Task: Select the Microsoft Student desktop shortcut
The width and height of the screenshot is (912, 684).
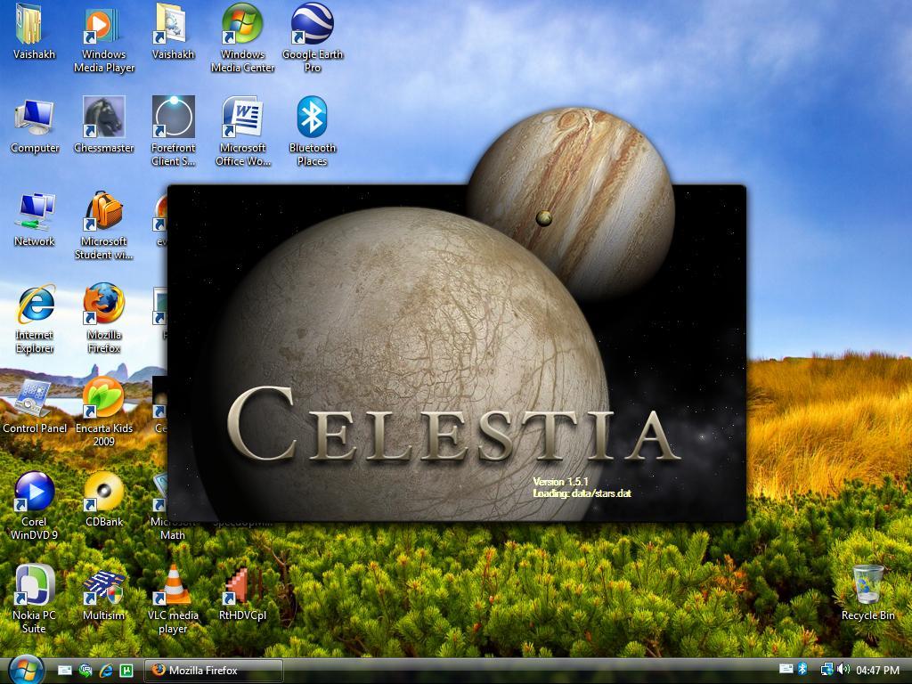Action: [103, 225]
